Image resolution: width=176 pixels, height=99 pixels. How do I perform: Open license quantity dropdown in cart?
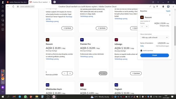(x=144, y=26)
